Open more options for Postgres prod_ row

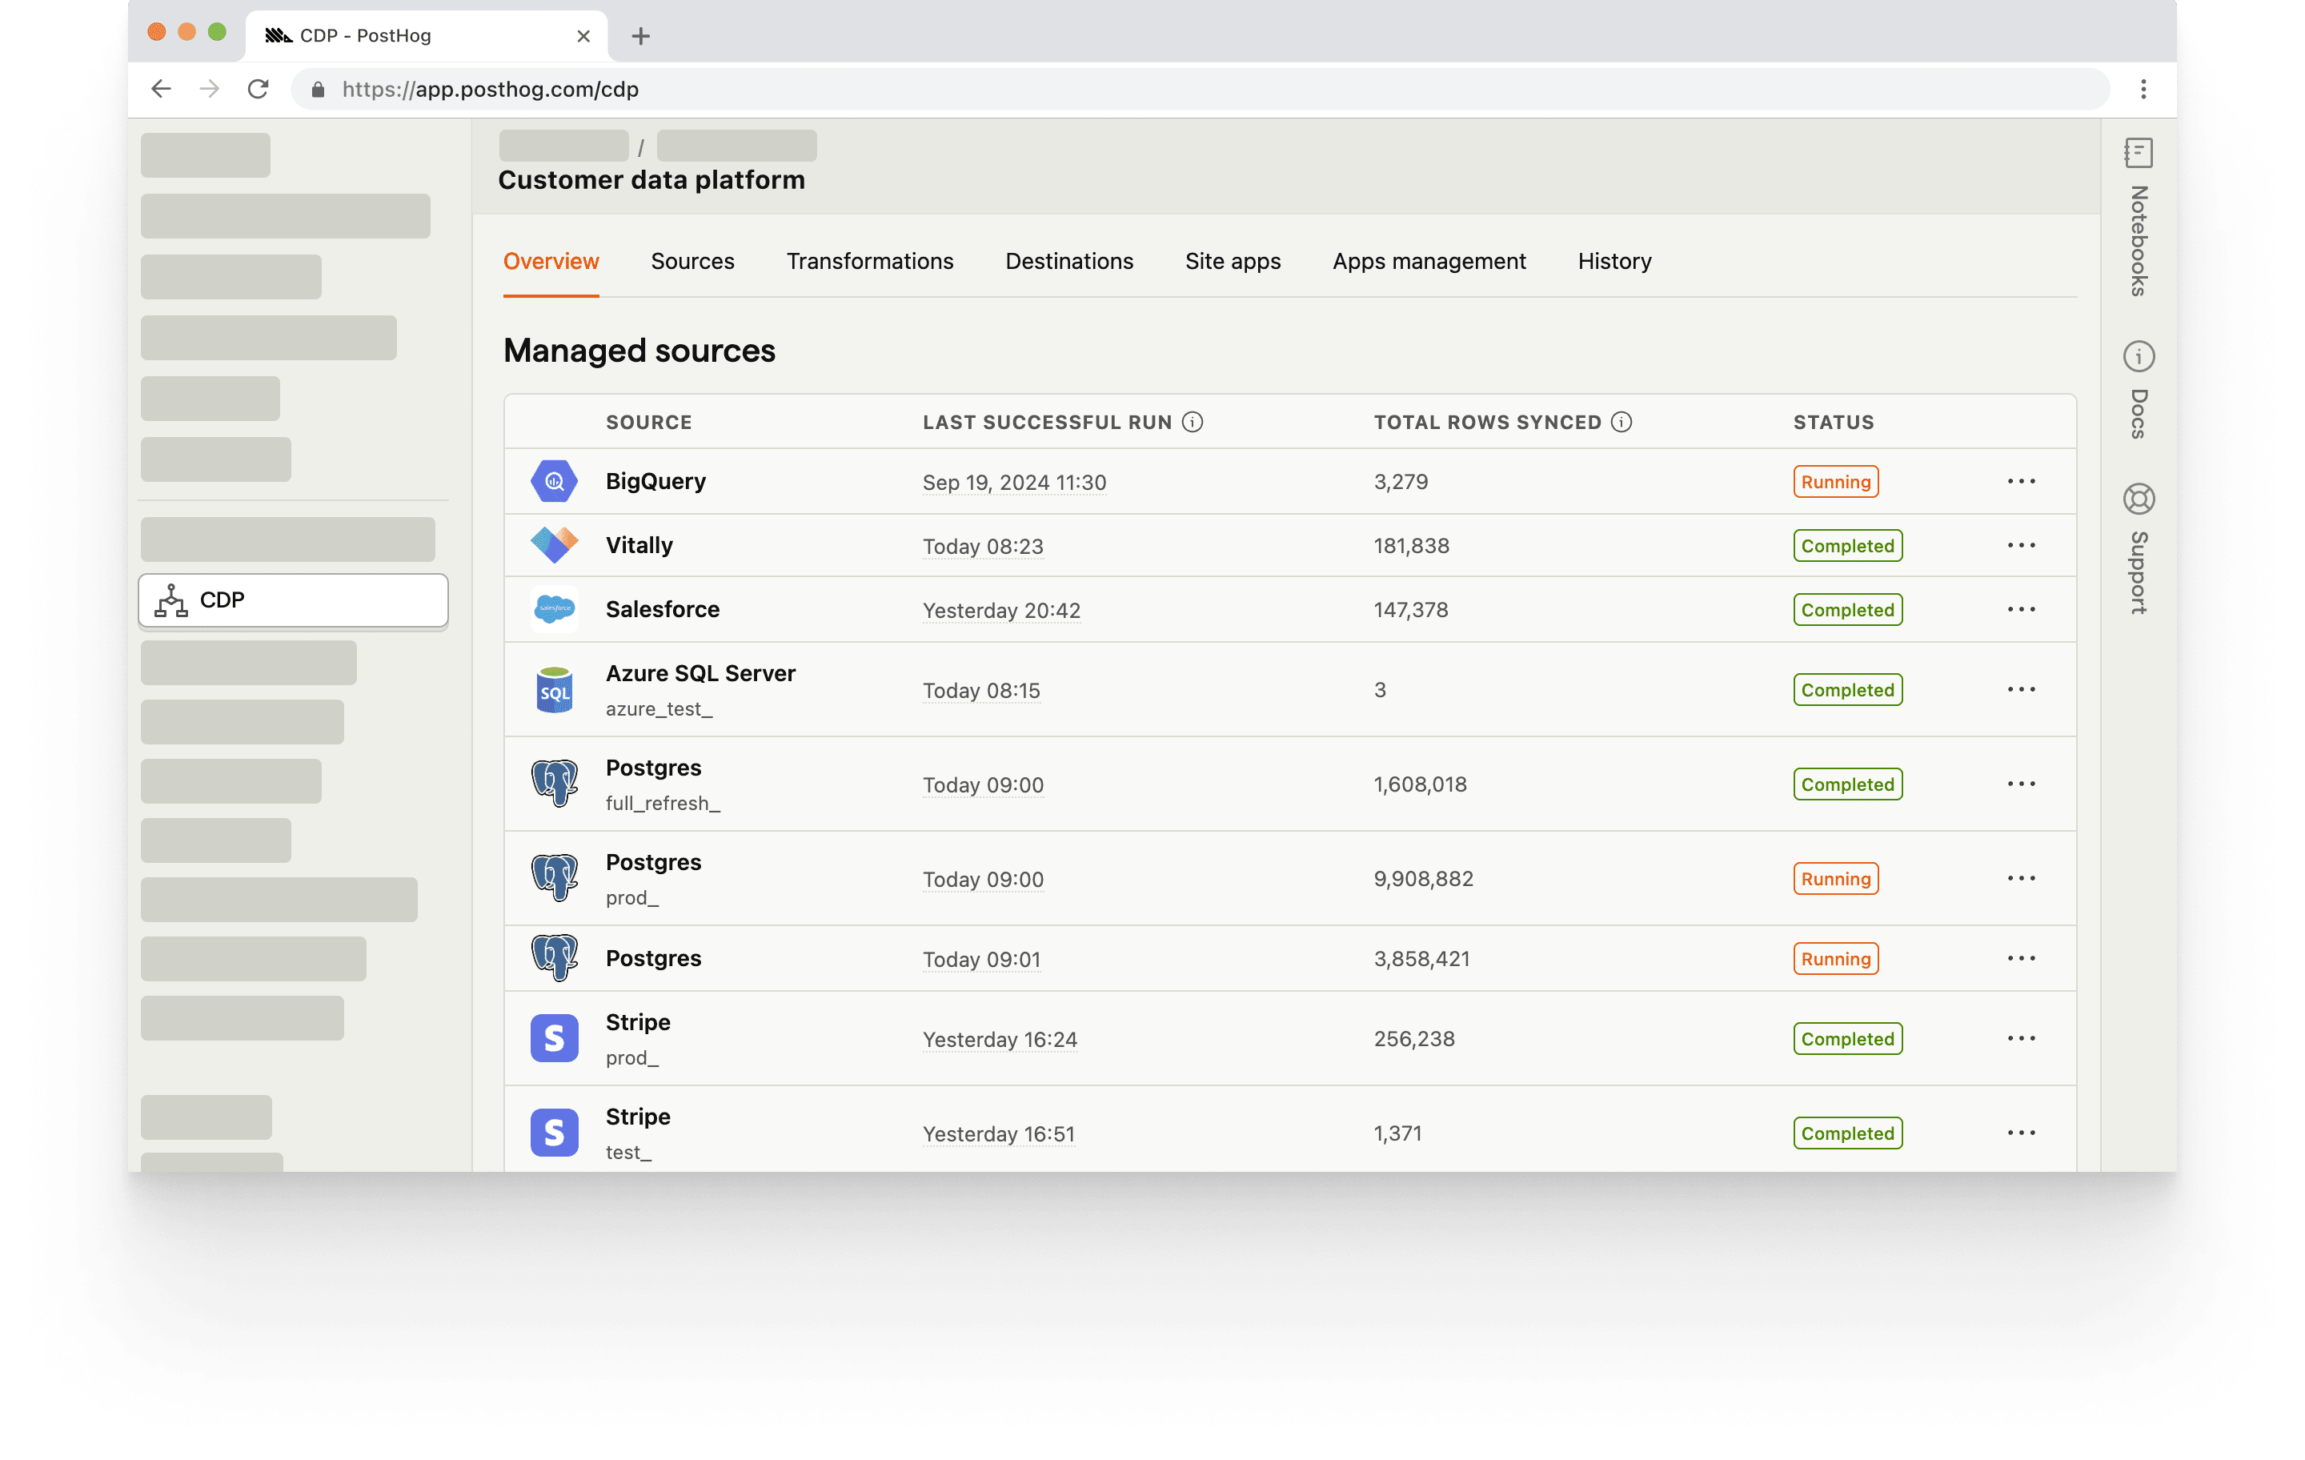click(x=2021, y=878)
